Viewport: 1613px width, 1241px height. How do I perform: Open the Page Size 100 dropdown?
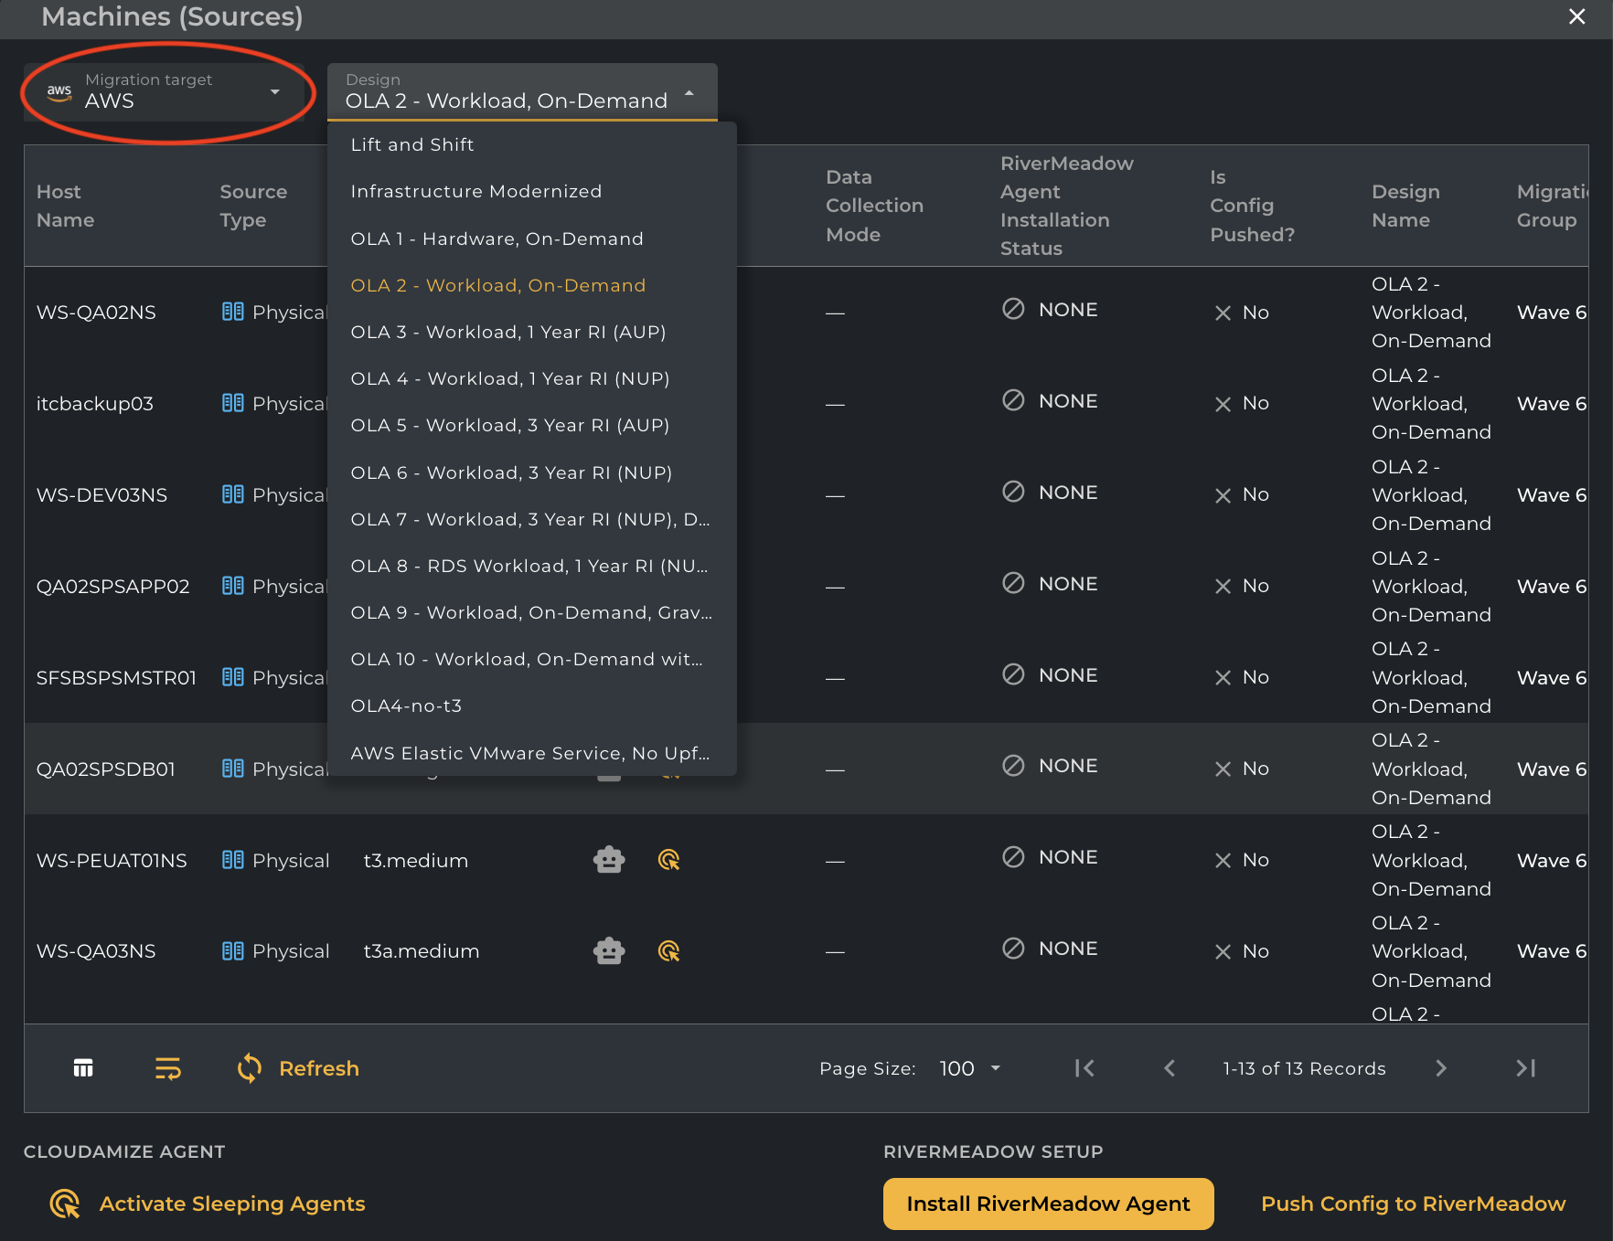click(969, 1068)
